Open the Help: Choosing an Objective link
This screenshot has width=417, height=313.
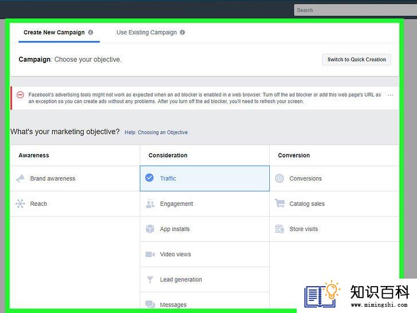pos(156,132)
